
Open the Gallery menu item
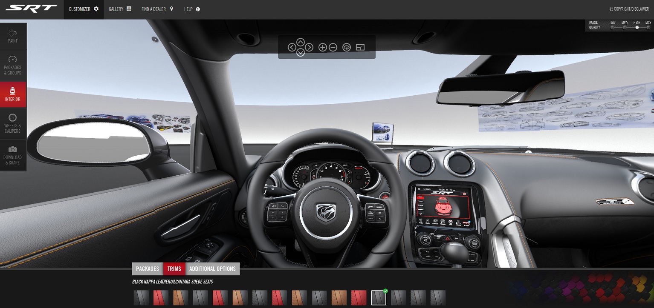[x=120, y=9]
